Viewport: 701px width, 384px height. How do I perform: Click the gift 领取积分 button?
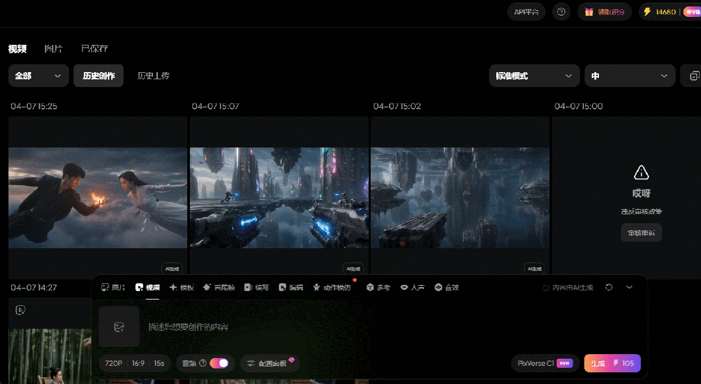point(605,12)
